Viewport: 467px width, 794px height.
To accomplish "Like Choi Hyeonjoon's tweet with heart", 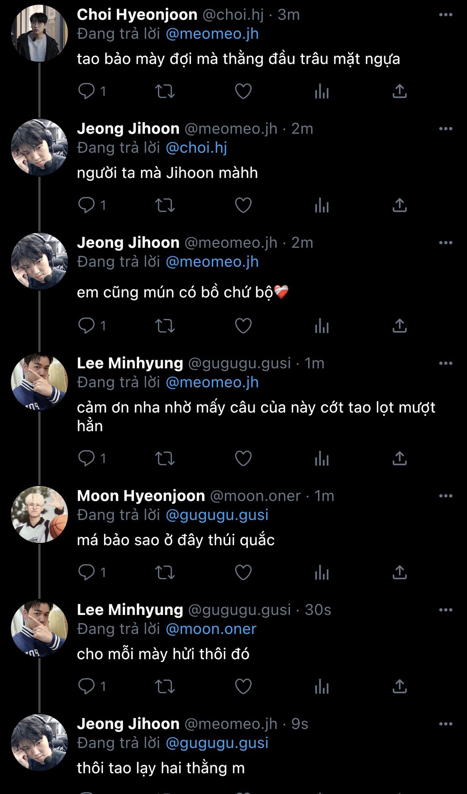I will click(x=243, y=91).
